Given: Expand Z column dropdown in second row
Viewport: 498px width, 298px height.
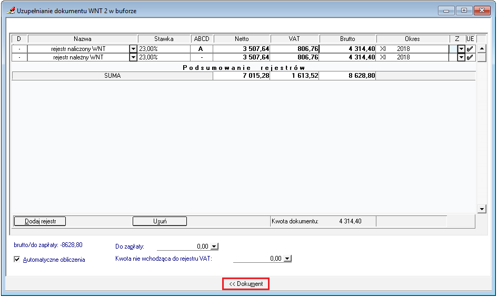Looking at the screenshot, I should point(461,57).
